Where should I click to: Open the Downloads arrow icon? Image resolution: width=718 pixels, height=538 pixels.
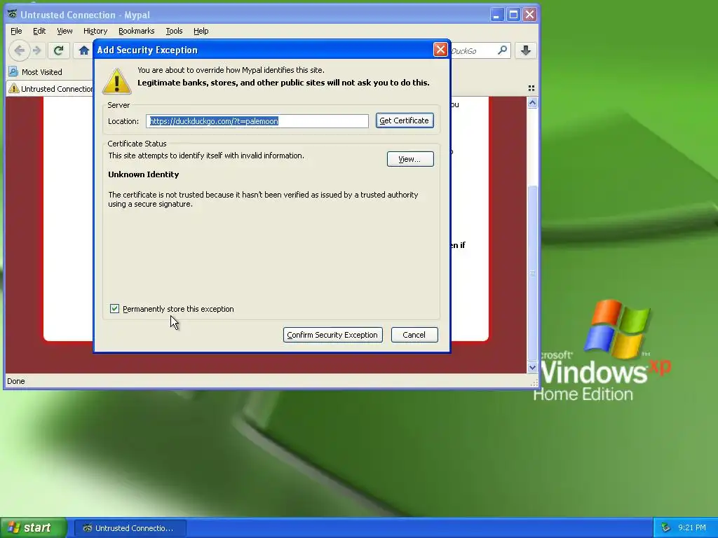point(526,50)
